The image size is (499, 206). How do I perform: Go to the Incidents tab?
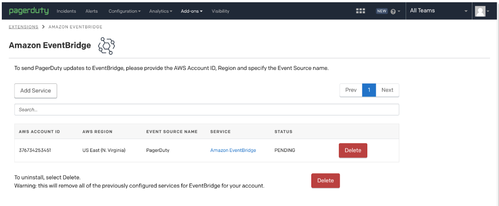pos(66,11)
